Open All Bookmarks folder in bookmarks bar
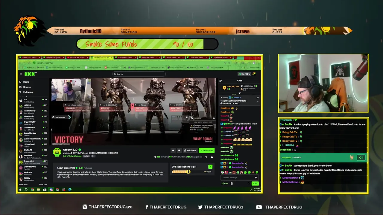 pyautogui.click(x=253, y=67)
